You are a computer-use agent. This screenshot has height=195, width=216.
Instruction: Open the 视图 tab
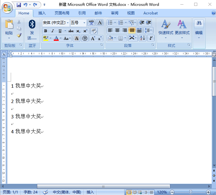point(131,13)
